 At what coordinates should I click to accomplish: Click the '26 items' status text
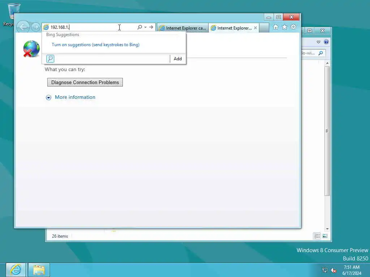coord(60,236)
